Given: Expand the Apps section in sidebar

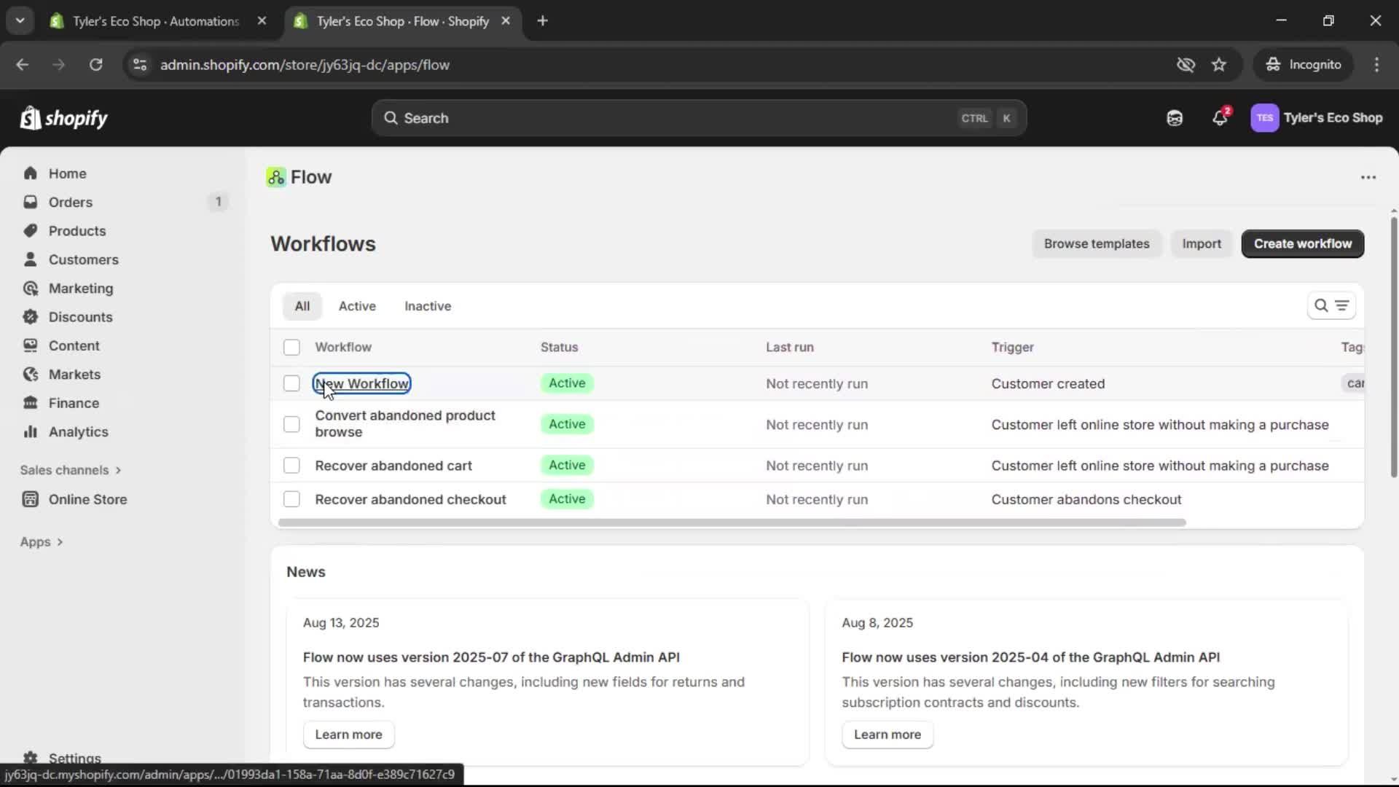Looking at the screenshot, I should [x=42, y=541].
